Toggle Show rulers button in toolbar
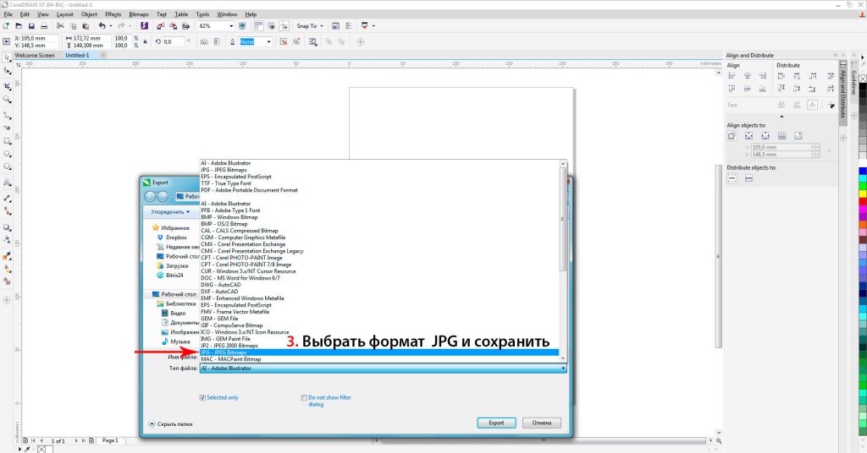 [x=258, y=26]
